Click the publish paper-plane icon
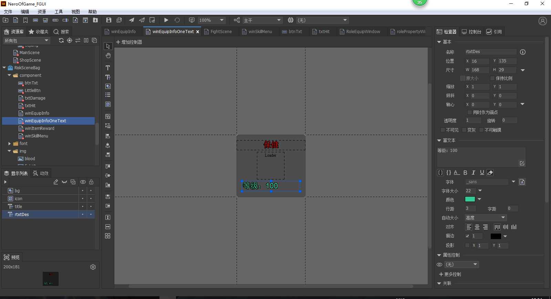 (x=132, y=20)
